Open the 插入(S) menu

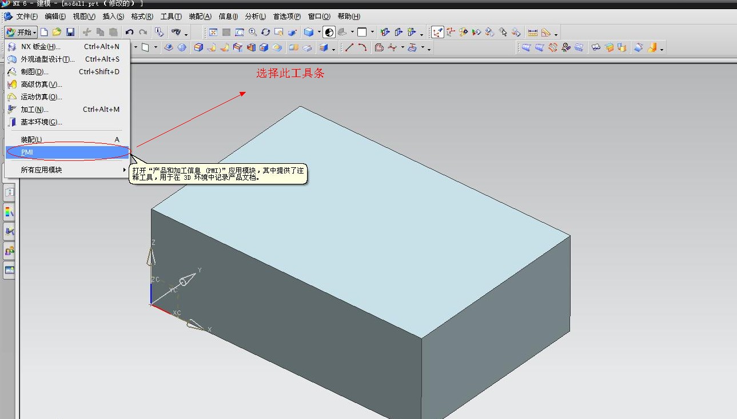point(113,17)
